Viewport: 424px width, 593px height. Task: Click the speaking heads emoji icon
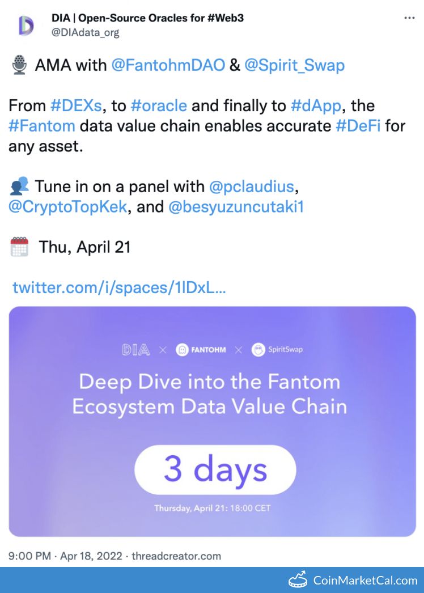pyautogui.click(x=19, y=185)
